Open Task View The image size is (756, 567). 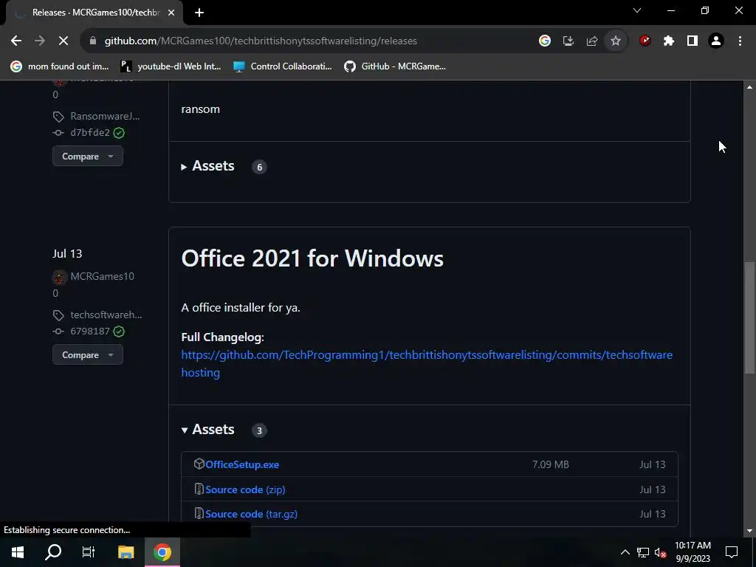89,552
